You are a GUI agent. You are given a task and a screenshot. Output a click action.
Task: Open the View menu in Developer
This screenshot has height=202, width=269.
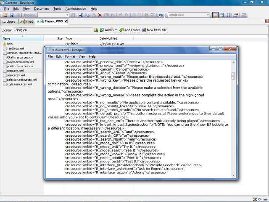[x=26, y=8]
